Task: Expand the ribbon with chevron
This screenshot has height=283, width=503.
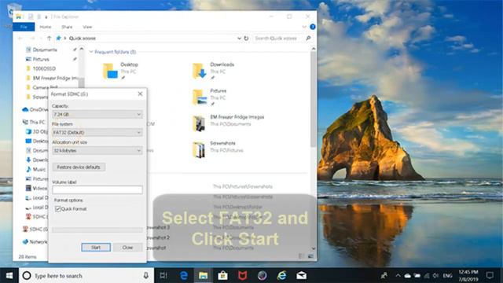Action: tap(304, 27)
